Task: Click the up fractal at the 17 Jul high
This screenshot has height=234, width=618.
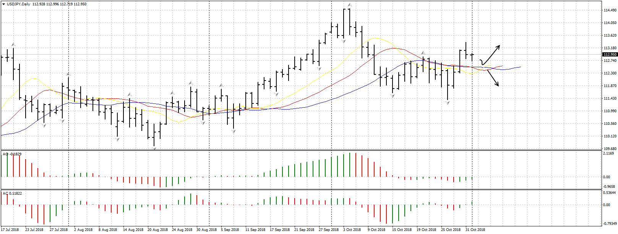Action: (x=13, y=44)
